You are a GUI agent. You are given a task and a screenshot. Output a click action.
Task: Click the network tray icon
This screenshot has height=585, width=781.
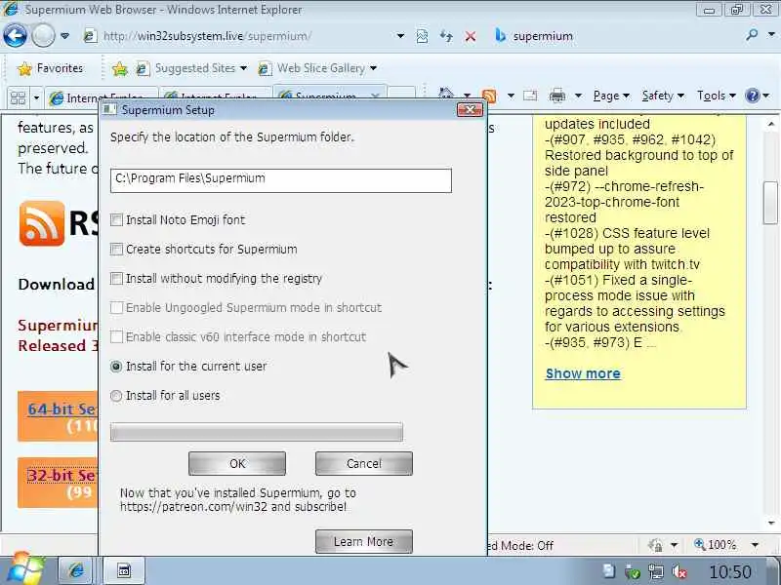(x=656, y=572)
